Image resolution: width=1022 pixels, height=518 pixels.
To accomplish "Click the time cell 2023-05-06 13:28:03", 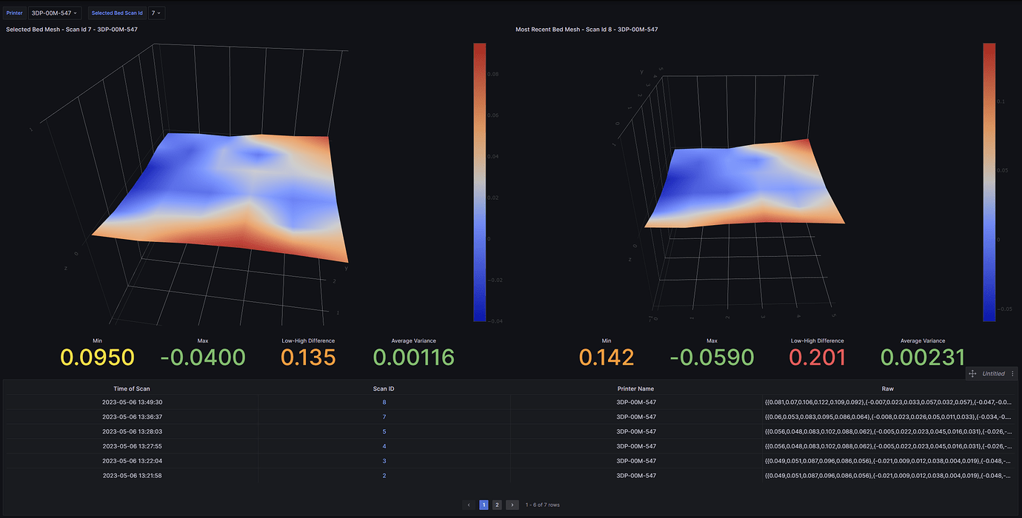I will pos(132,431).
